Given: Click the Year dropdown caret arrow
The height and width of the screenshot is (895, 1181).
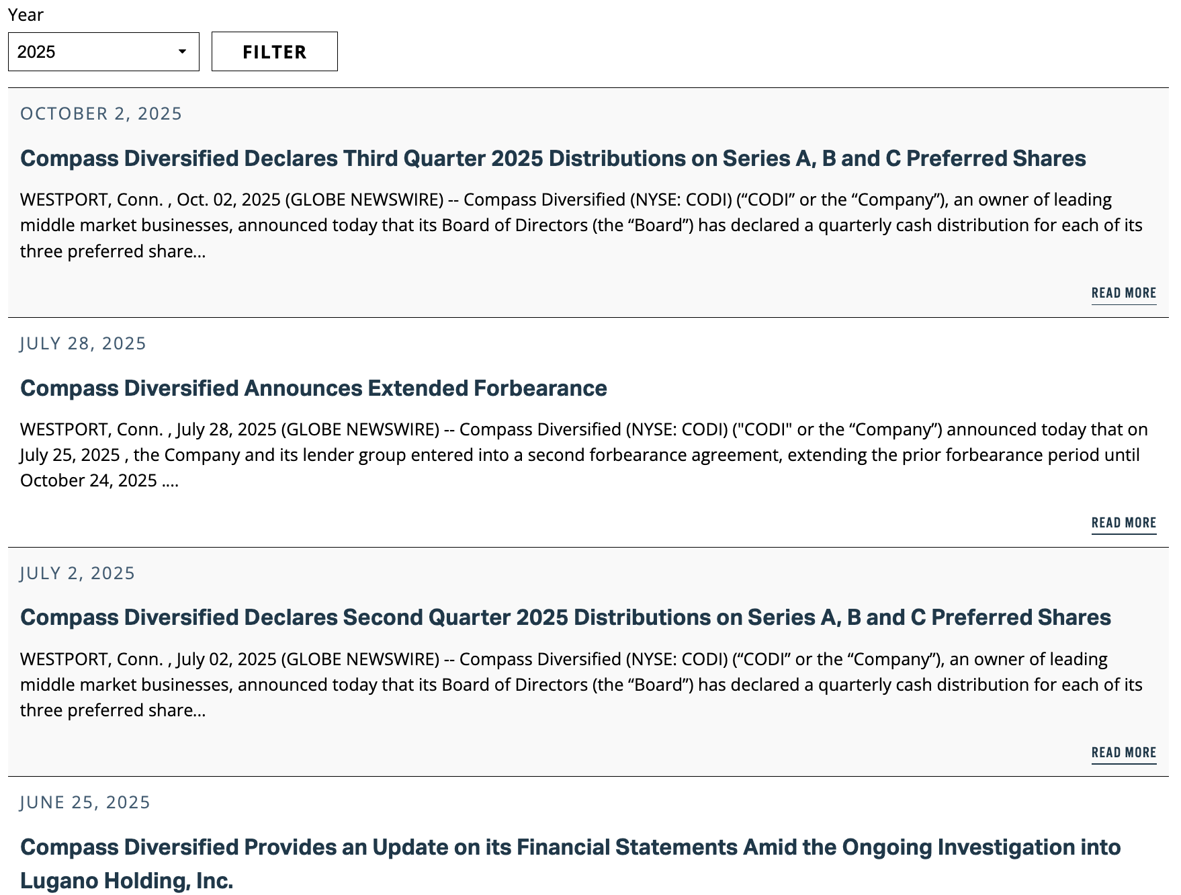Looking at the screenshot, I should click(182, 52).
